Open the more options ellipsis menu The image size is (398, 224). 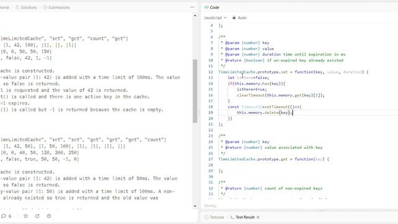click(192, 7)
